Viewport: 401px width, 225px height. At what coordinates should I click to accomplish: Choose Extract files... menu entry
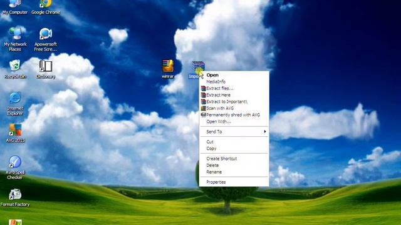pos(234,88)
